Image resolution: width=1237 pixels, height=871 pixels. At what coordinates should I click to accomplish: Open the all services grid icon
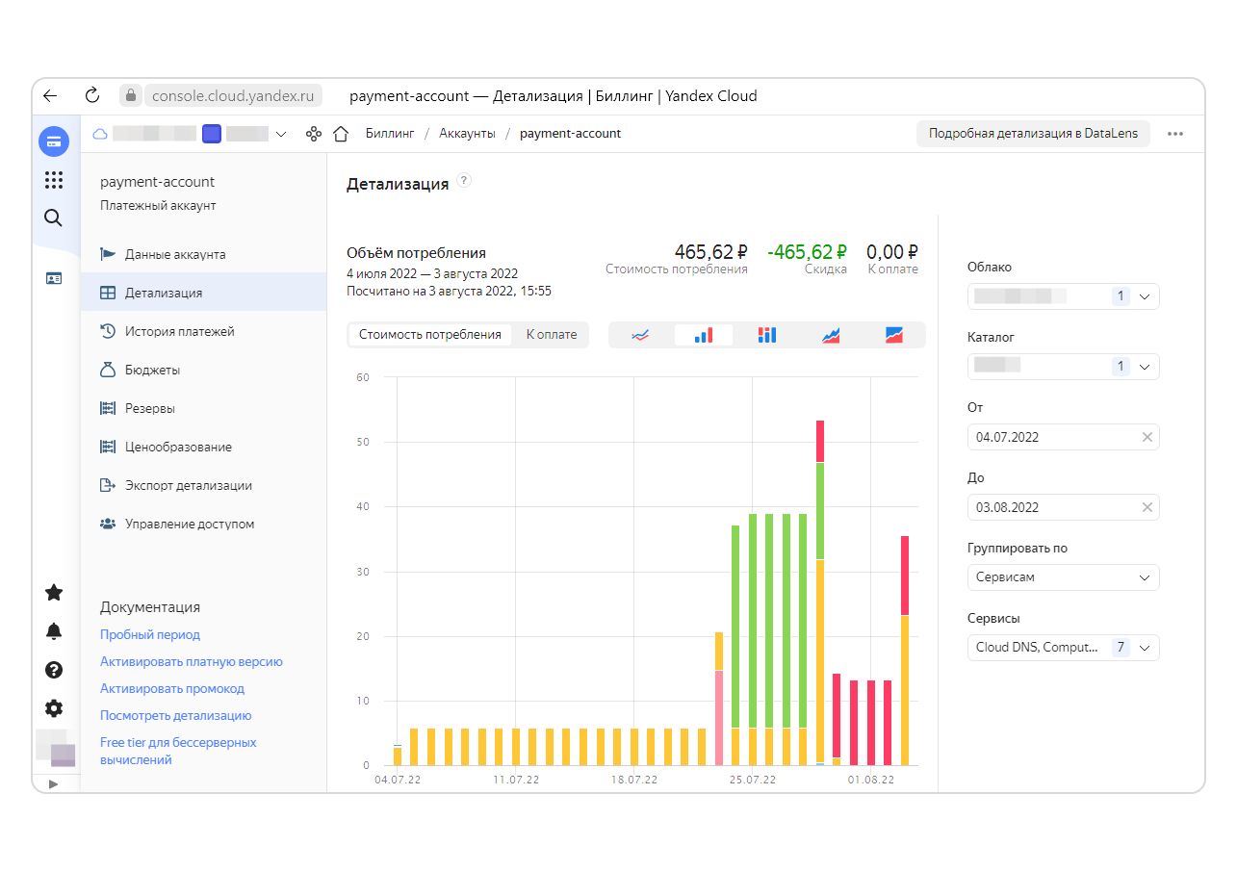click(54, 180)
